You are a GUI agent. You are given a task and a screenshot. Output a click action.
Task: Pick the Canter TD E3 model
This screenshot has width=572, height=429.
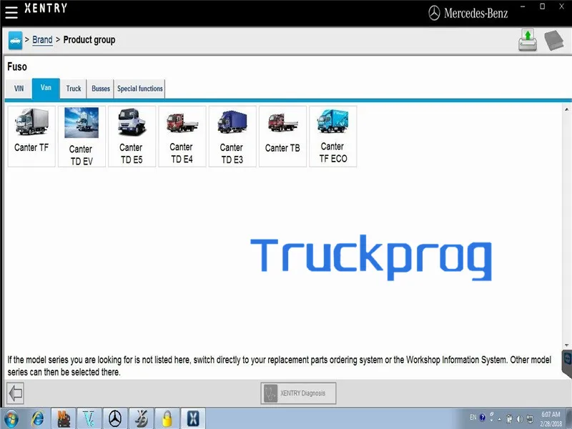click(x=232, y=137)
